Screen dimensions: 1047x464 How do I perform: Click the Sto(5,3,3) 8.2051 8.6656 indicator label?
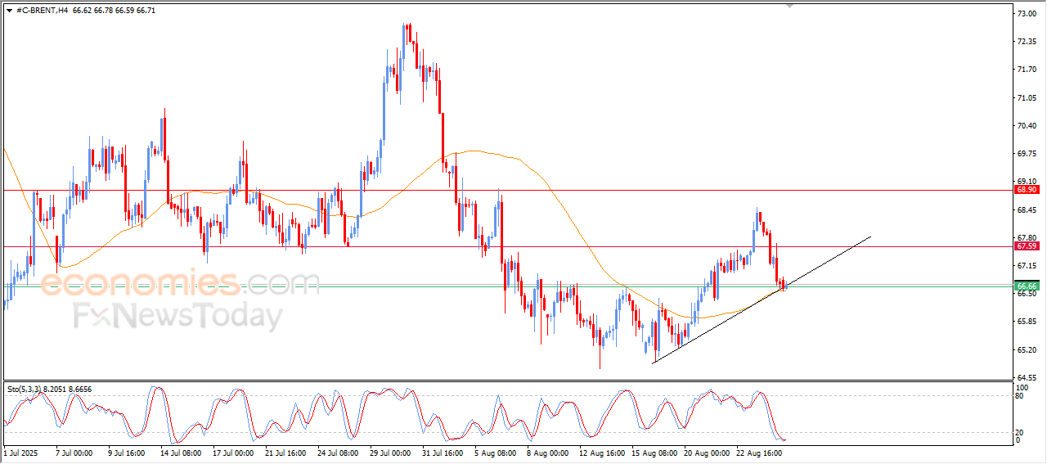[50, 390]
